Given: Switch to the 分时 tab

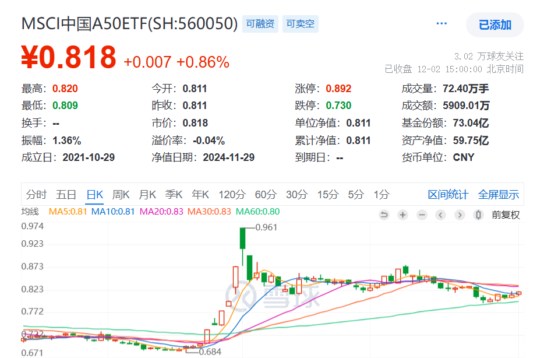Looking at the screenshot, I should pyautogui.click(x=36, y=195).
